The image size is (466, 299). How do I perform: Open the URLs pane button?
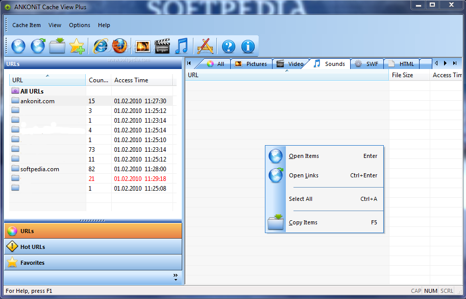93,231
